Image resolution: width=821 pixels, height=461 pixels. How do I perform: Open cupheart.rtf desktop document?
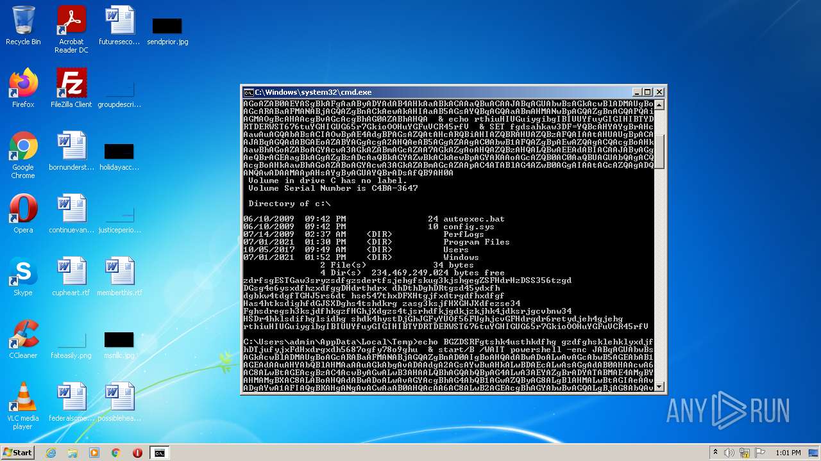pos(71,277)
